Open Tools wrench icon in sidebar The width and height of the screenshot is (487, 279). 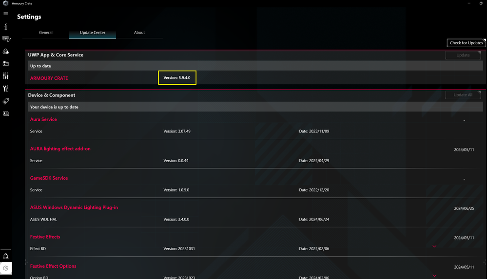(x=5, y=89)
